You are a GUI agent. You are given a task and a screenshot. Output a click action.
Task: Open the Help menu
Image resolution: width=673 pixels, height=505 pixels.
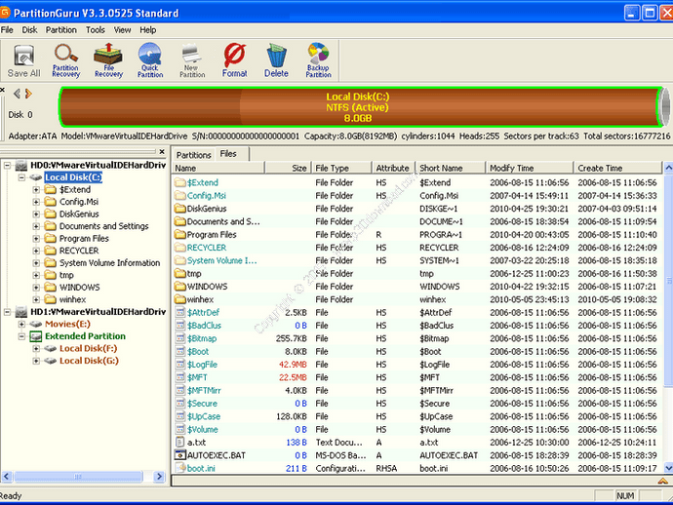pyautogui.click(x=147, y=30)
